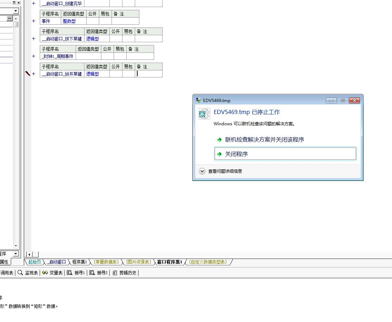This screenshot has width=392, height=322.
Task: Expand 查看问题详细信息 chevron in crash dialog
Action: point(202,171)
